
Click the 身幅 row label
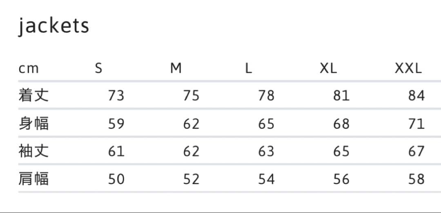click(x=33, y=123)
